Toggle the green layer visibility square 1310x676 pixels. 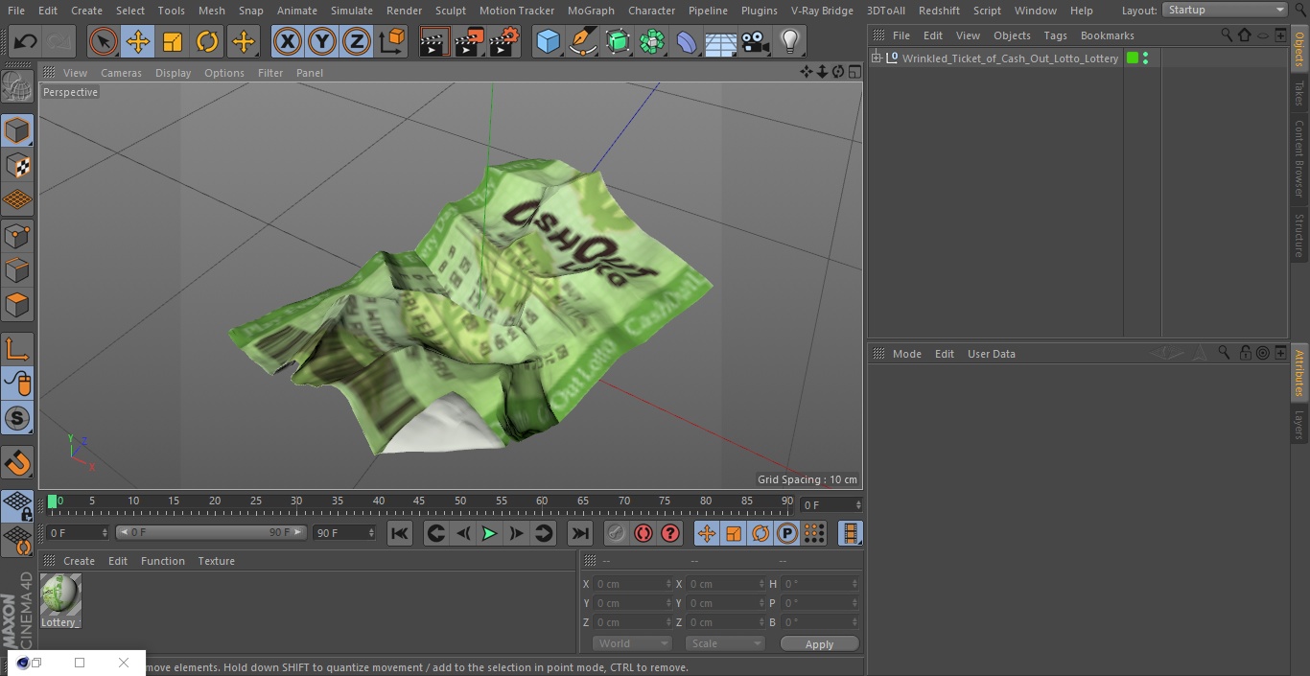tap(1133, 58)
